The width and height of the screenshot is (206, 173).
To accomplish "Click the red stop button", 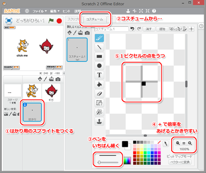I will [59, 21].
